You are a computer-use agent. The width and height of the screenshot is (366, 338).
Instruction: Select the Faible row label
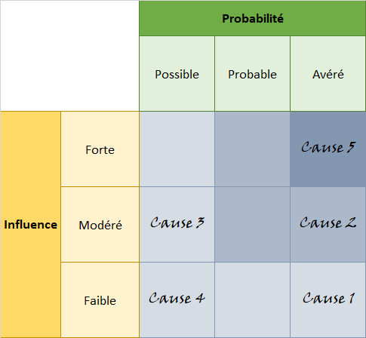tap(100, 300)
